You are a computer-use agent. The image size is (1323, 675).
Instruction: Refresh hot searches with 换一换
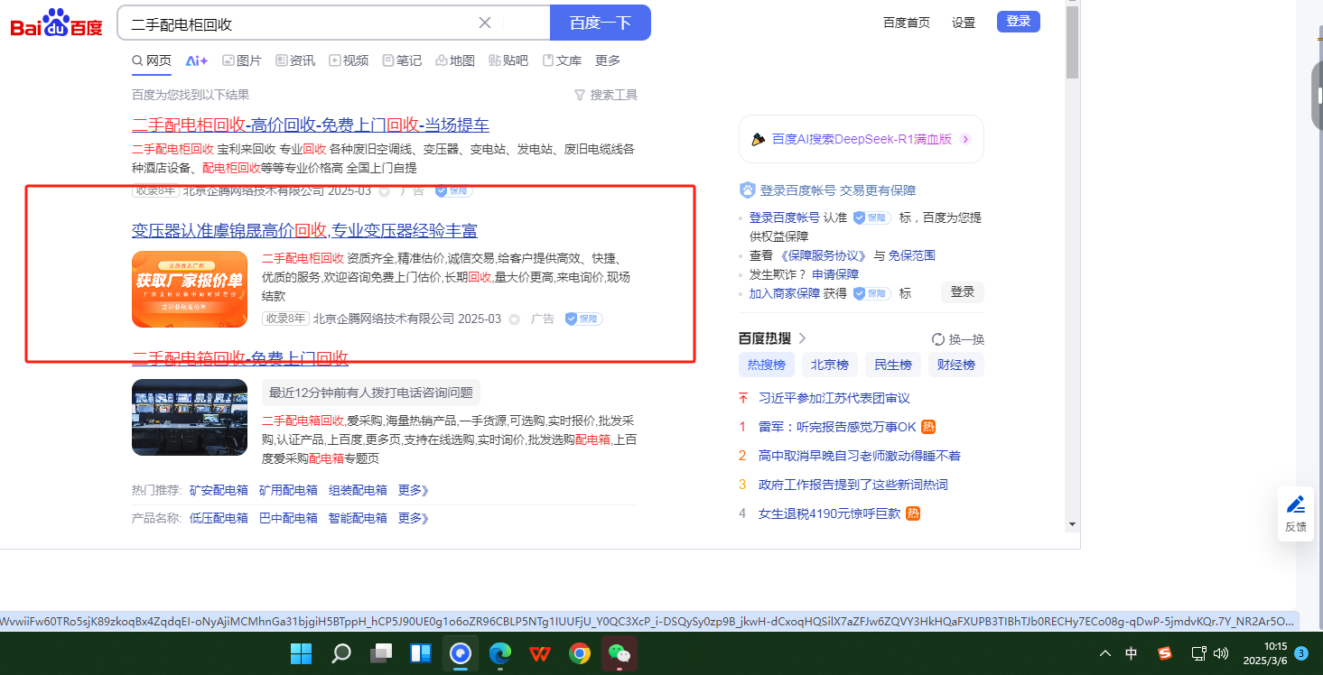click(958, 339)
